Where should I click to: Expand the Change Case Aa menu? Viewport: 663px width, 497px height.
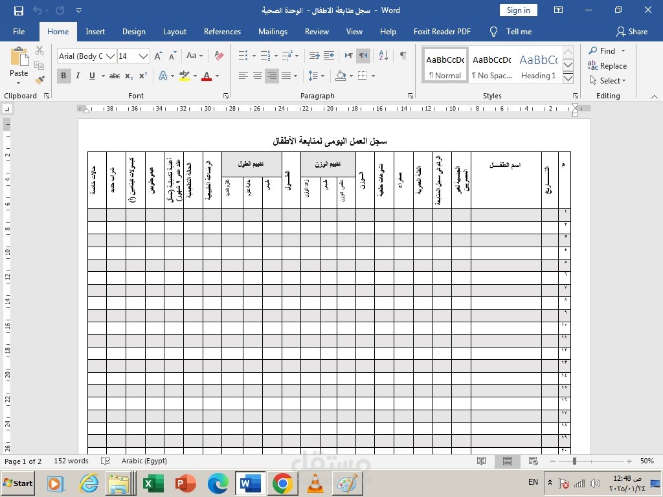pyautogui.click(x=194, y=56)
